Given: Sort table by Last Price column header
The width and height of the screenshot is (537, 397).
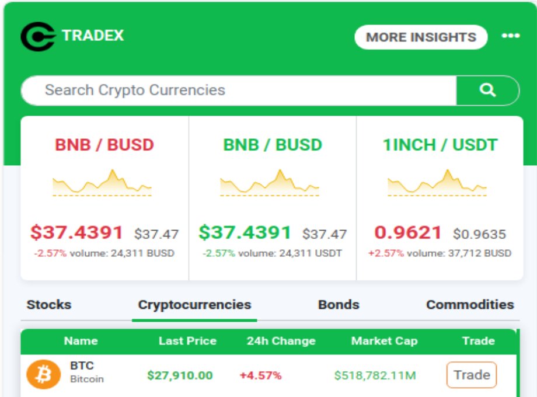Looking at the screenshot, I should click(187, 341).
